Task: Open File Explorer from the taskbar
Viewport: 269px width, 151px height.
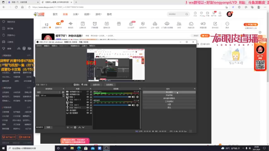Action: point(72,148)
